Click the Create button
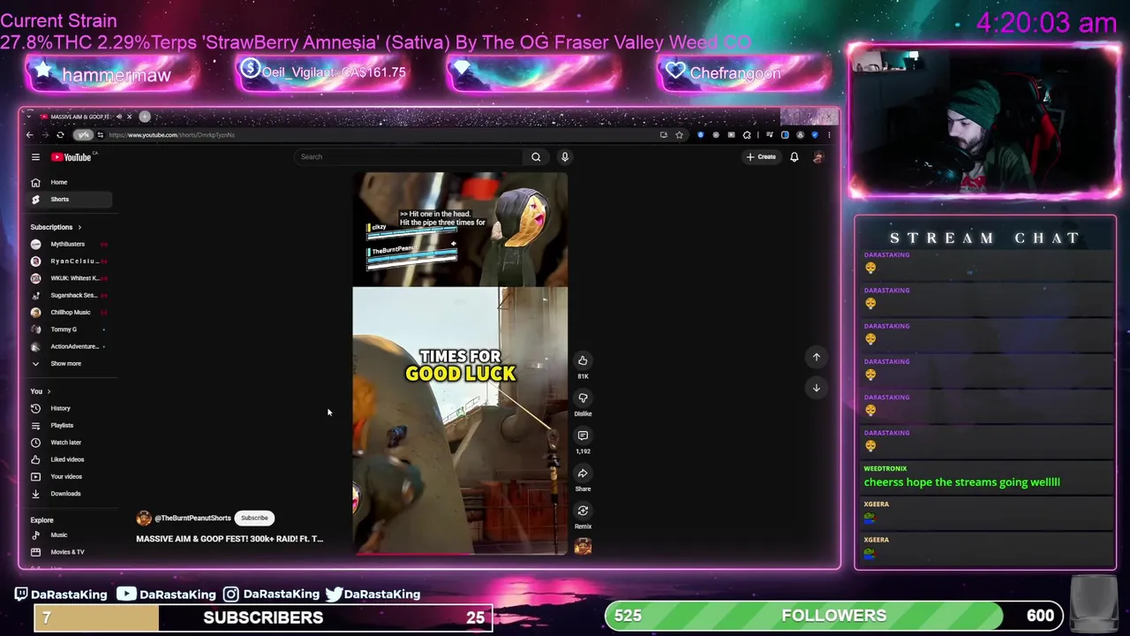Screen dimensions: 1130x636 coord(761,157)
